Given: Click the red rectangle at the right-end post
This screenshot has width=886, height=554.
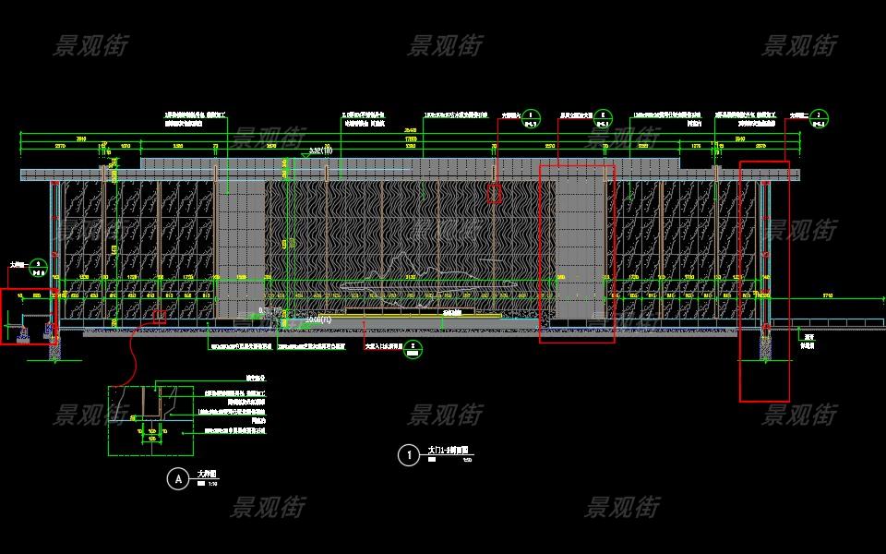Looking at the screenshot, I should coord(764,282).
